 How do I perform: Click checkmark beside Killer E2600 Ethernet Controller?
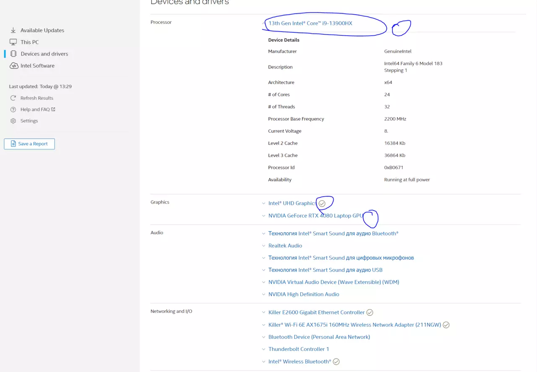[370, 312]
